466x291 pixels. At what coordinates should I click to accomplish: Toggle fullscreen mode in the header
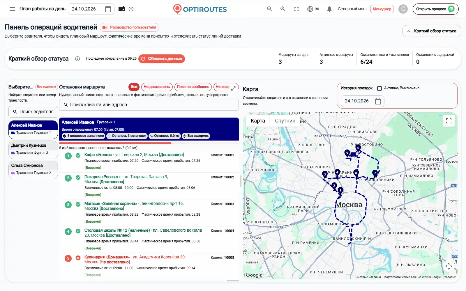tap(296, 9)
